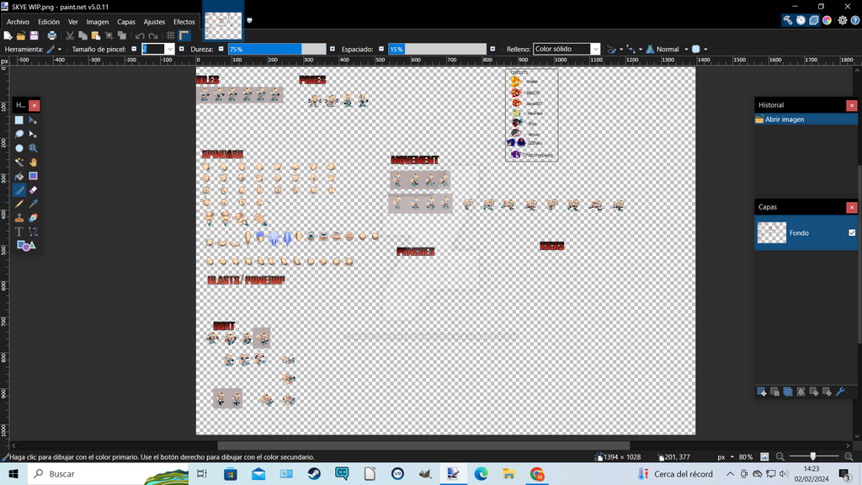Select the Zoom tool

point(33,148)
